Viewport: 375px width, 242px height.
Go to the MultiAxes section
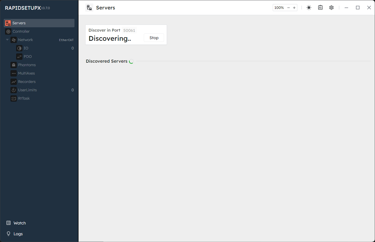click(x=26, y=73)
